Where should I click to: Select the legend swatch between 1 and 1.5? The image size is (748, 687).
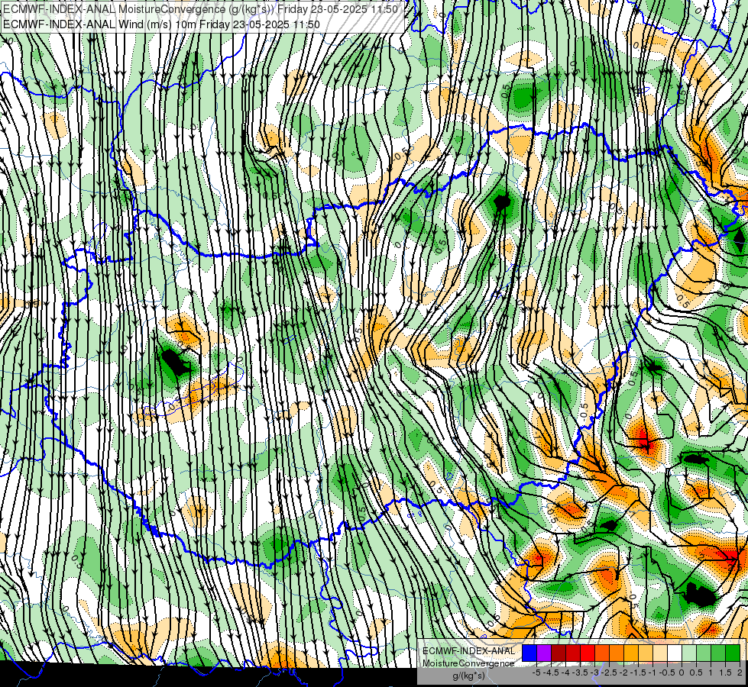pyautogui.click(x=718, y=653)
